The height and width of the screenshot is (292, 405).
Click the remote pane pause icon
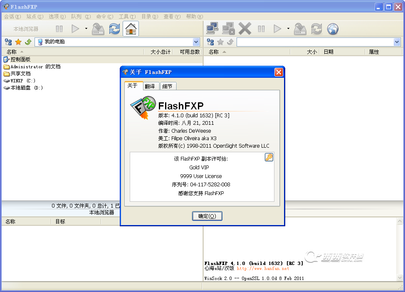point(261,29)
